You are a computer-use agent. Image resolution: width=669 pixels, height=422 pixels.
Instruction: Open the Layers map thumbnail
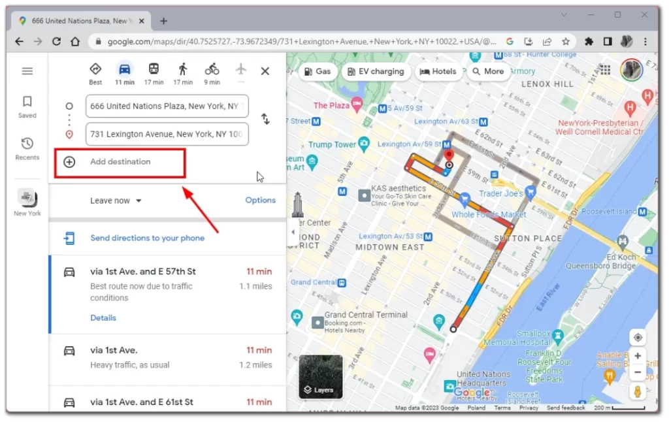point(321,377)
